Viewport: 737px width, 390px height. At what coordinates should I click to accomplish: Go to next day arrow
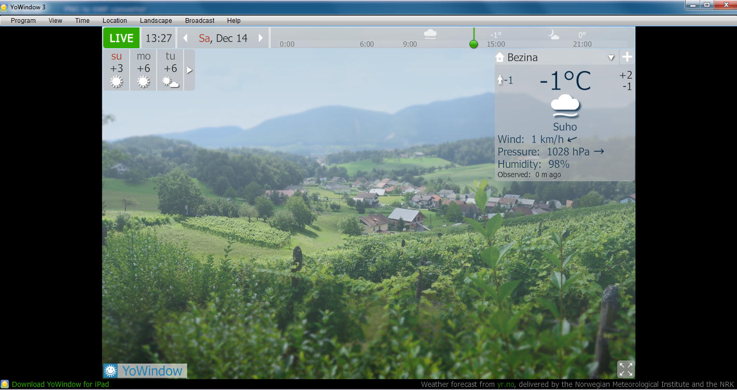(x=260, y=38)
